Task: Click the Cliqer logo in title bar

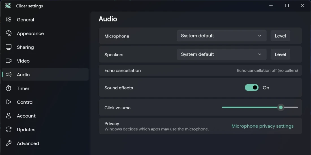Action: (x=8, y=6)
